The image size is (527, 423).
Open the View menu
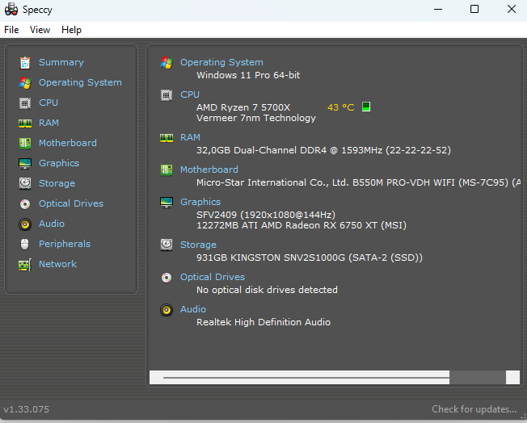coord(40,30)
